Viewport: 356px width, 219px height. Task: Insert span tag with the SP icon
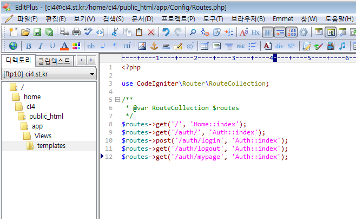click(291, 46)
